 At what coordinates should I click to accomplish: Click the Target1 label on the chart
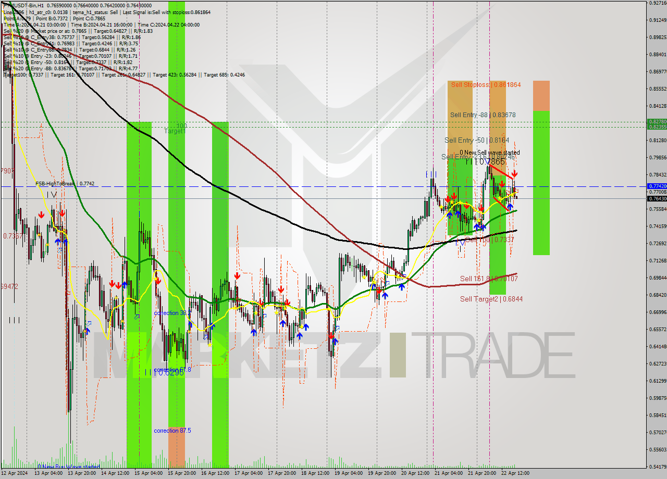coord(175,131)
